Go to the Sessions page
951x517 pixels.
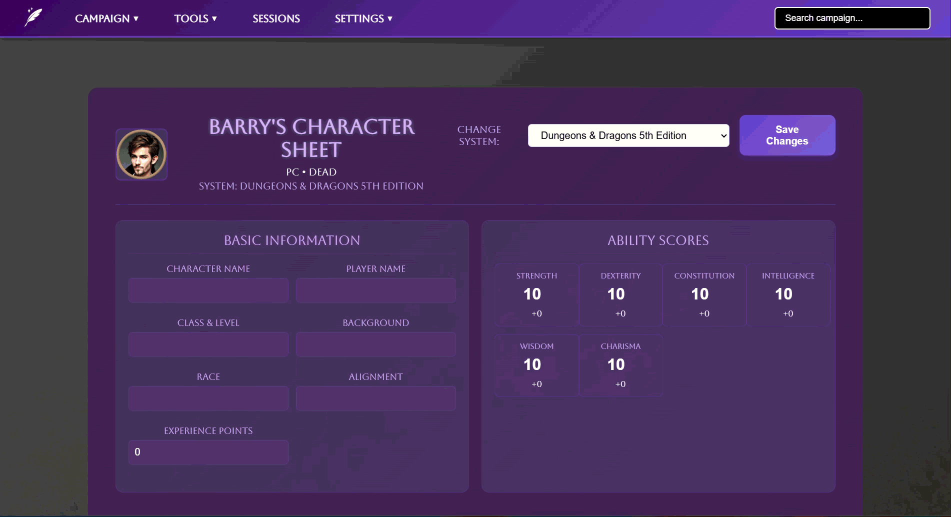coord(276,18)
